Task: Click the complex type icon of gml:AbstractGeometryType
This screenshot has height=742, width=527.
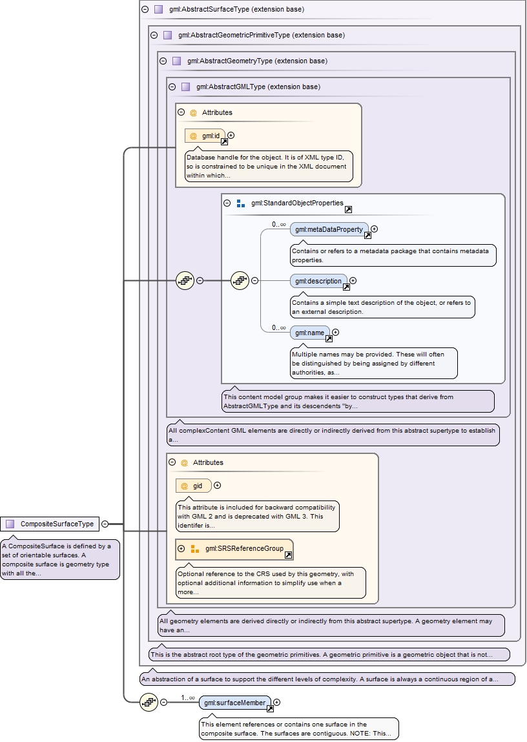Action: 176,61
